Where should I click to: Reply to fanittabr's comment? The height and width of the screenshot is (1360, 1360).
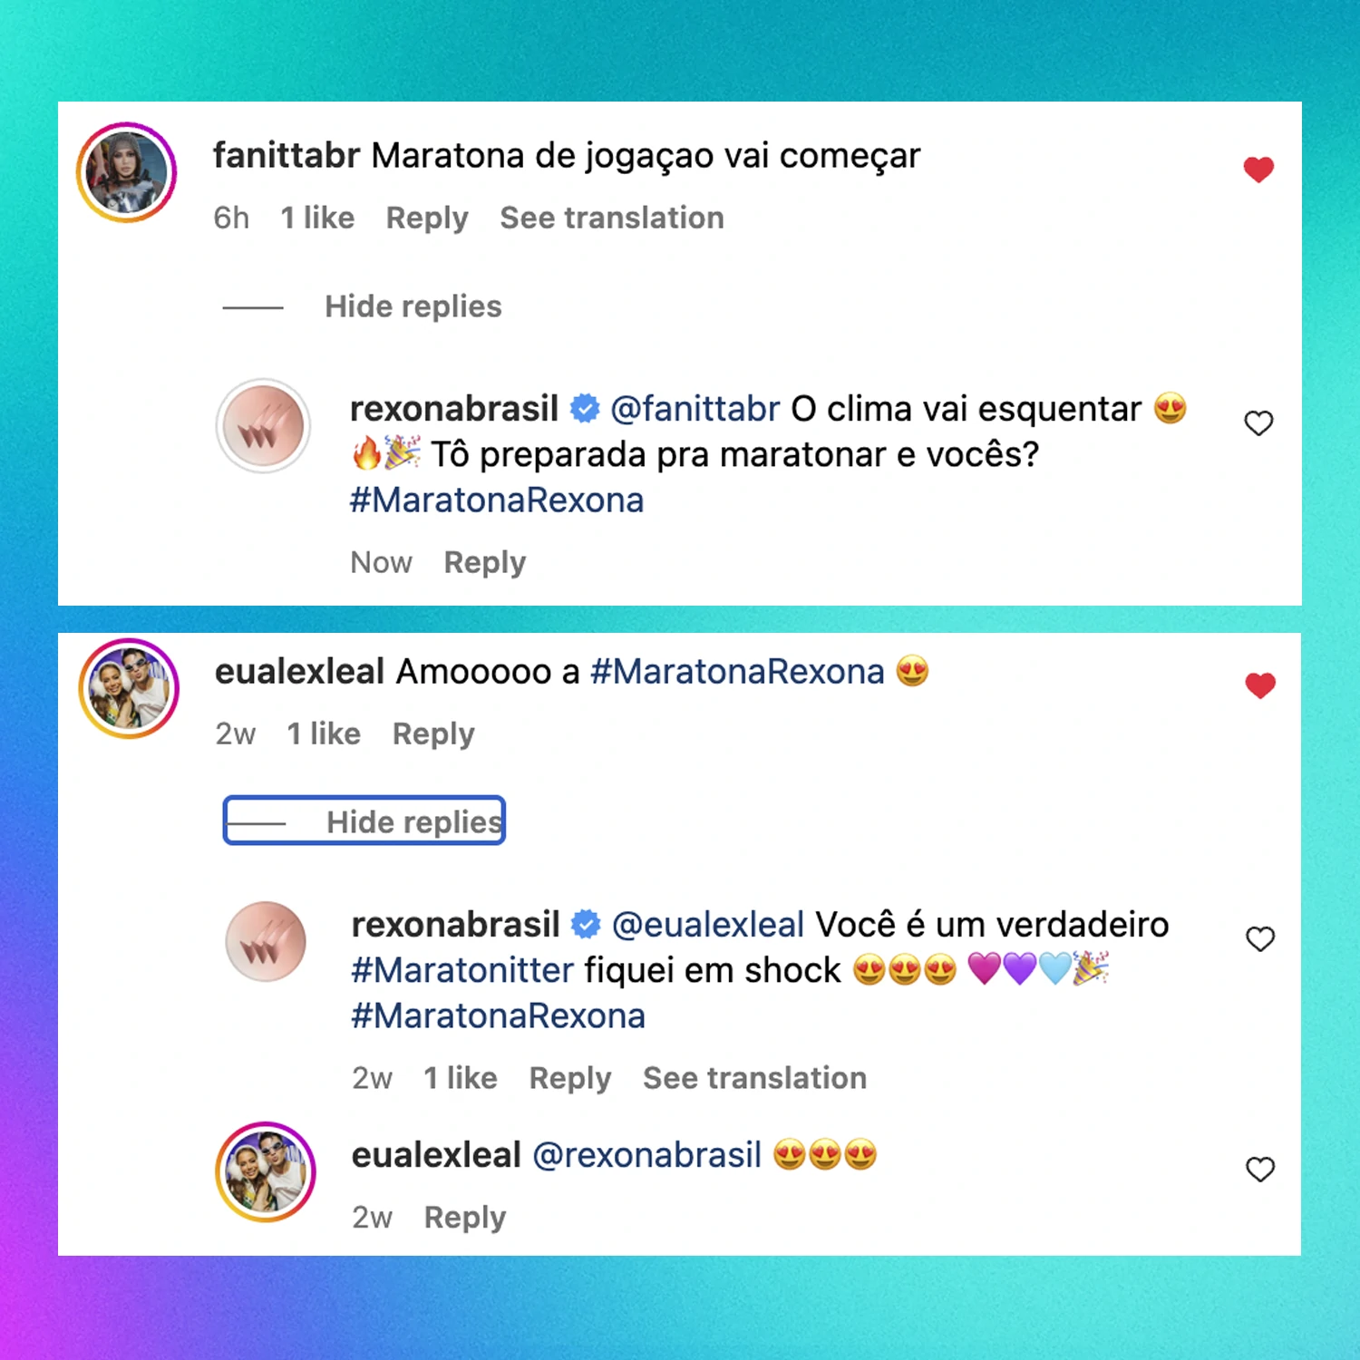pos(427,219)
